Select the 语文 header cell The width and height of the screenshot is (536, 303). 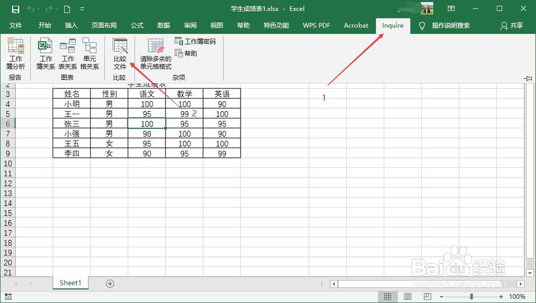(147, 94)
